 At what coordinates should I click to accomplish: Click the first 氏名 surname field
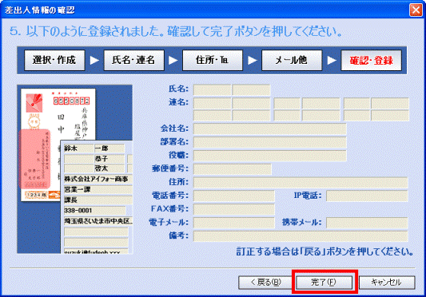pyautogui.click(x=212, y=90)
